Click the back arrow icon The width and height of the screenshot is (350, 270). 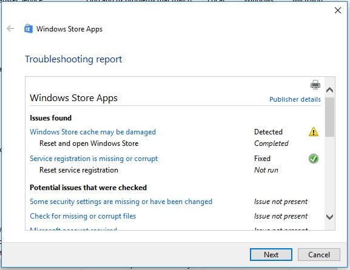(x=10, y=28)
